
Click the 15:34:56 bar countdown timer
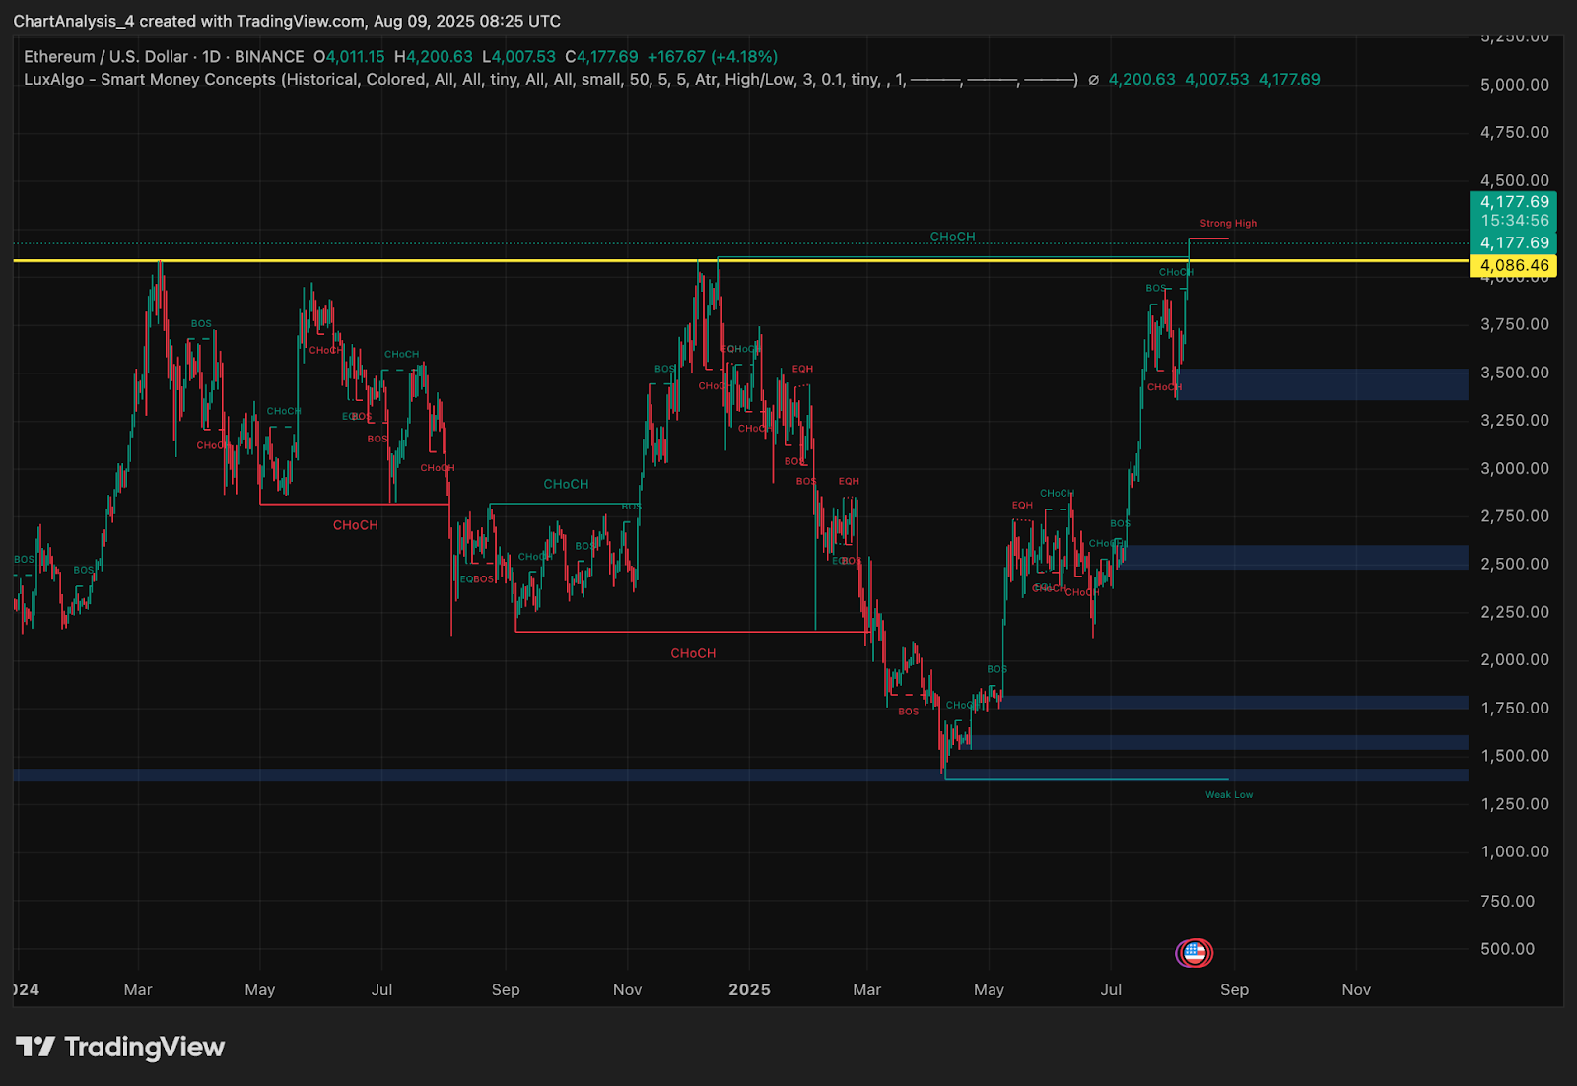1514,221
